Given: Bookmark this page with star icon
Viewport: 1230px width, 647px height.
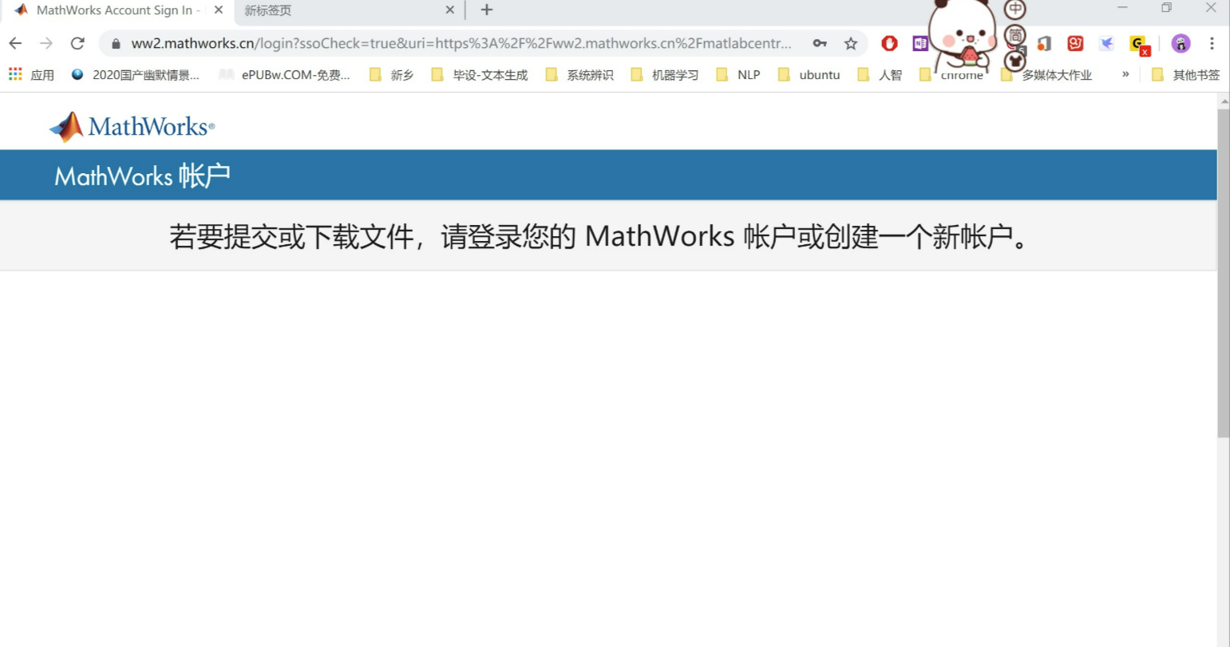Looking at the screenshot, I should (x=851, y=43).
